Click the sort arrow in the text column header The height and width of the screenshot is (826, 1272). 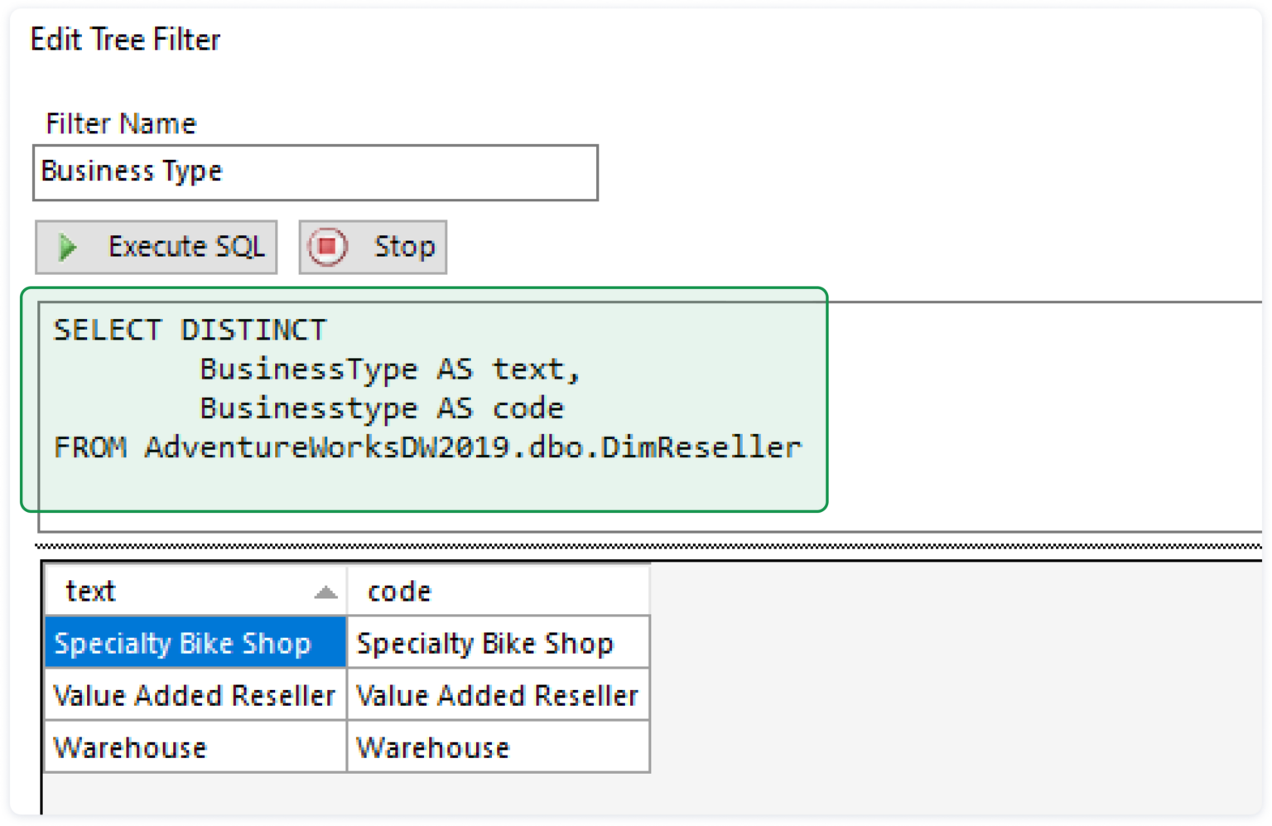click(x=325, y=592)
